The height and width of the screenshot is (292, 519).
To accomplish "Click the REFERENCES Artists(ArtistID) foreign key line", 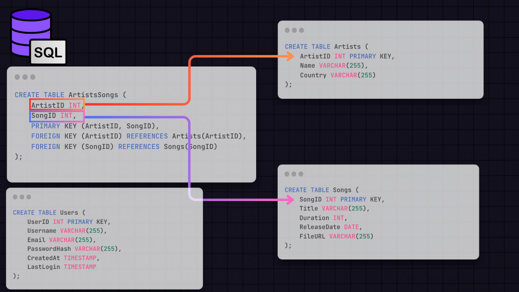I will [x=138, y=136].
